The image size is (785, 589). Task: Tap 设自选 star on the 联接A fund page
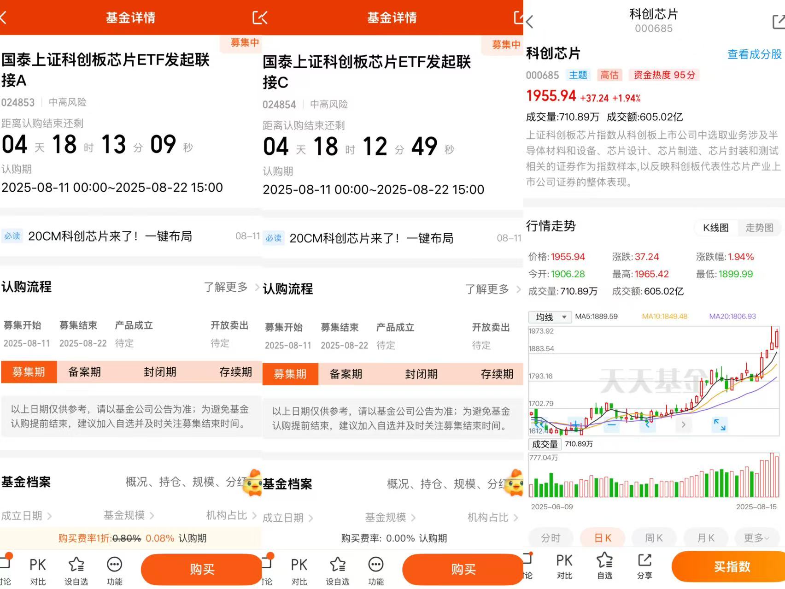pyautogui.click(x=76, y=571)
